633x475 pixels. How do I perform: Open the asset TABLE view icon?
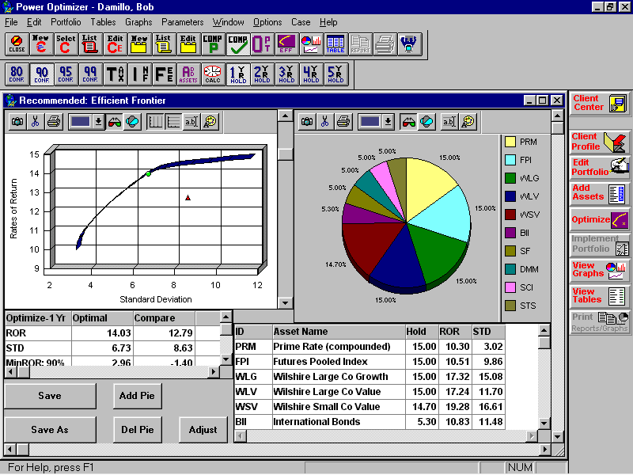click(335, 44)
